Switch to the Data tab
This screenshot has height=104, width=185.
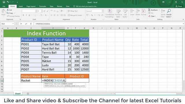(51, 6)
